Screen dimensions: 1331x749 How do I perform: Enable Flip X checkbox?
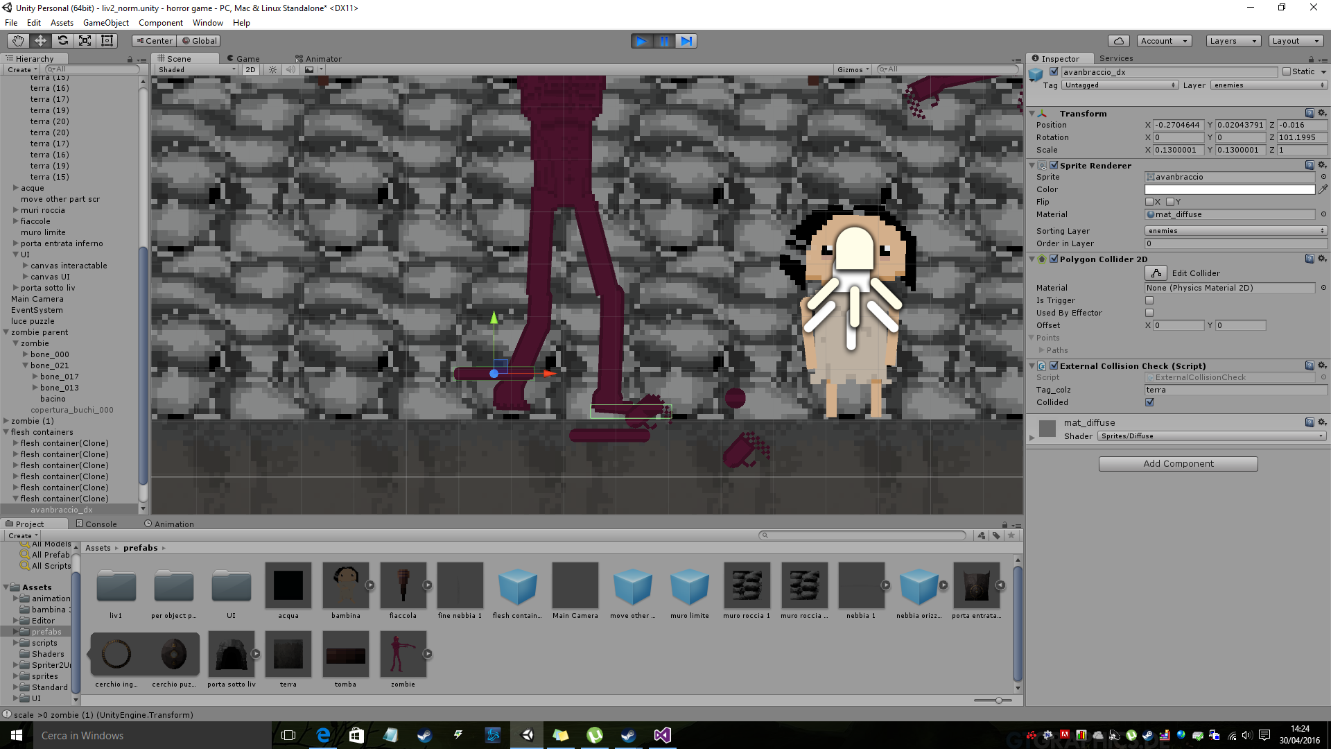point(1149,202)
